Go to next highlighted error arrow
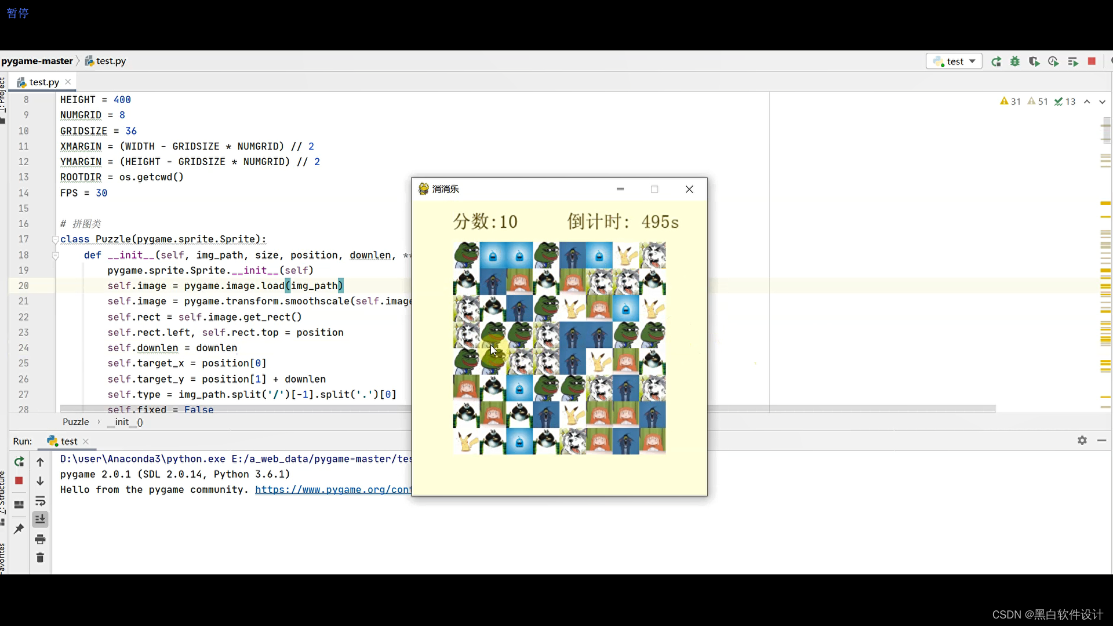Screen dimensions: 1113x626 click(x=1102, y=101)
